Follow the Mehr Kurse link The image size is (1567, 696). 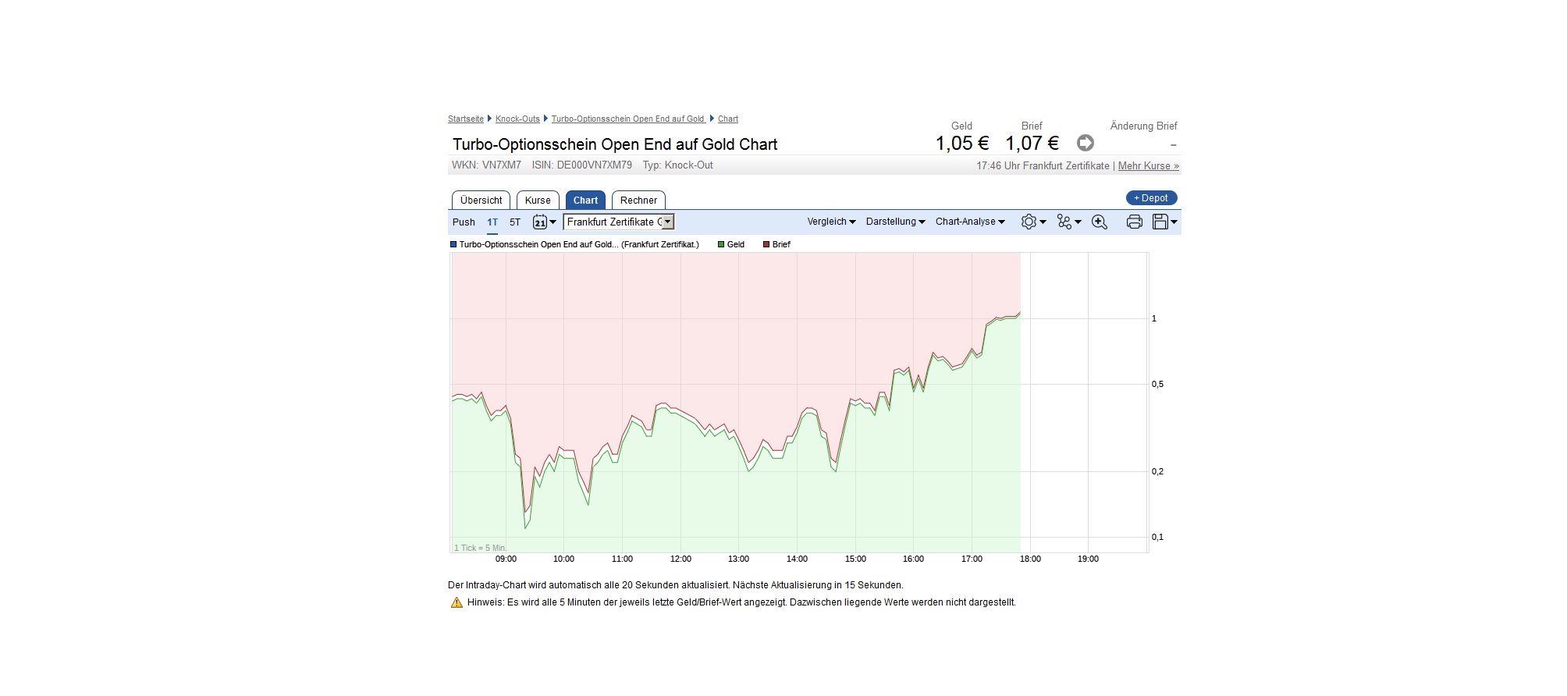coord(1148,166)
